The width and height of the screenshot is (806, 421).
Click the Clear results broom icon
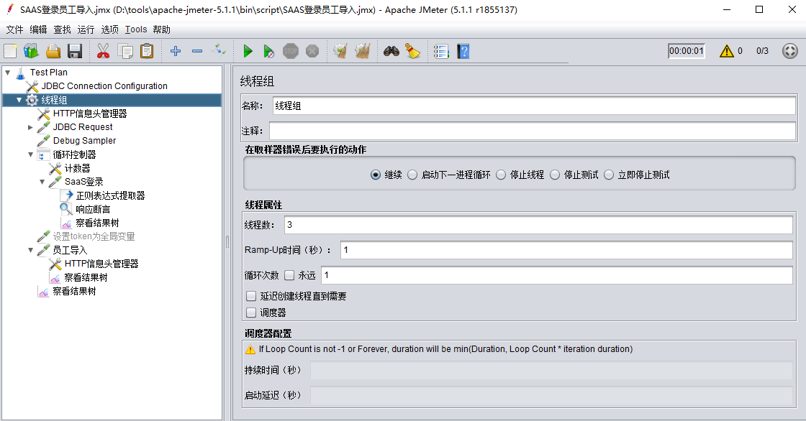(340, 51)
